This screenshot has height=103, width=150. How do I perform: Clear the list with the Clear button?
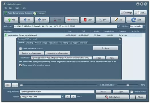pyautogui.click(x=88, y=20)
